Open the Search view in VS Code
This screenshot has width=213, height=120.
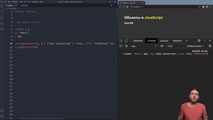click(x=2, y=12)
